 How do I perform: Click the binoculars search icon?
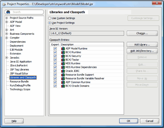click(8, 12)
